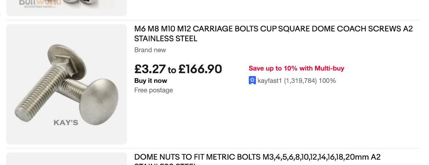The width and height of the screenshot is (429, 165).
Task: Click the blue top-rated seller badge icon
Action: (x=252, y=81)
